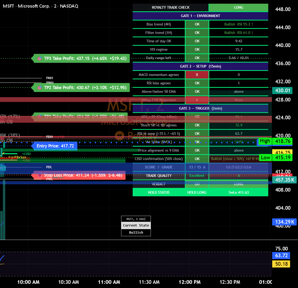
Task: Click the Time of day value 9:42
Action: (x=239, y=41)
